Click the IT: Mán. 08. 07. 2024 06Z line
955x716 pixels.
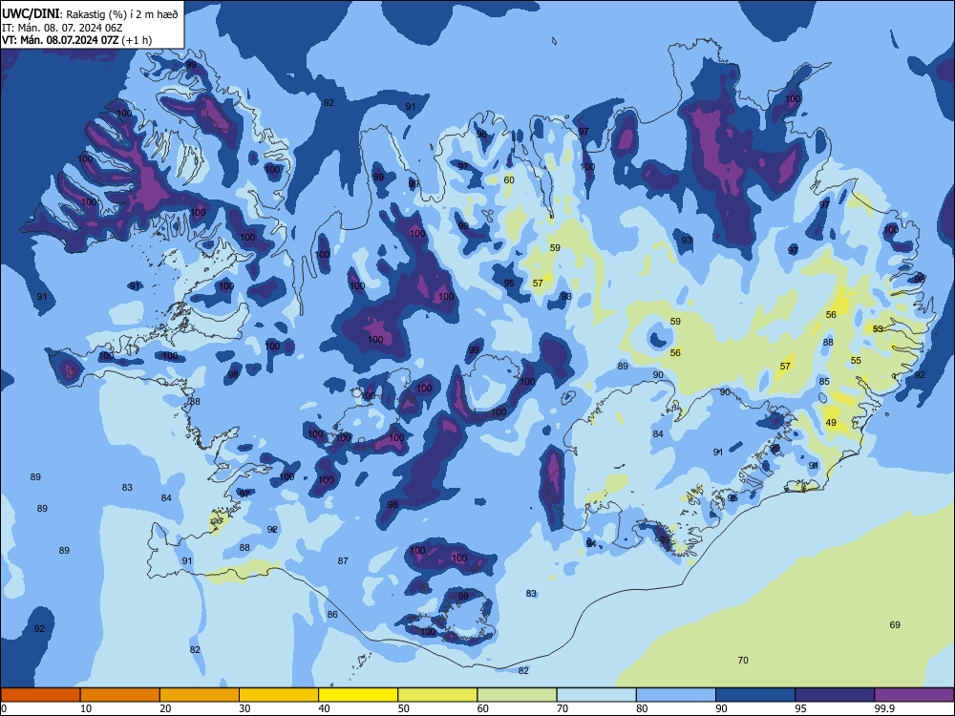pos(62,28)
